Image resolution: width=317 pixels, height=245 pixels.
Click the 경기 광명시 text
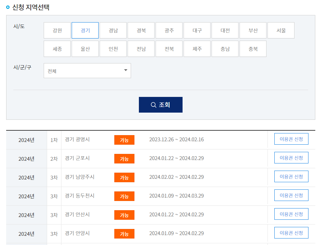click(77, 140)
